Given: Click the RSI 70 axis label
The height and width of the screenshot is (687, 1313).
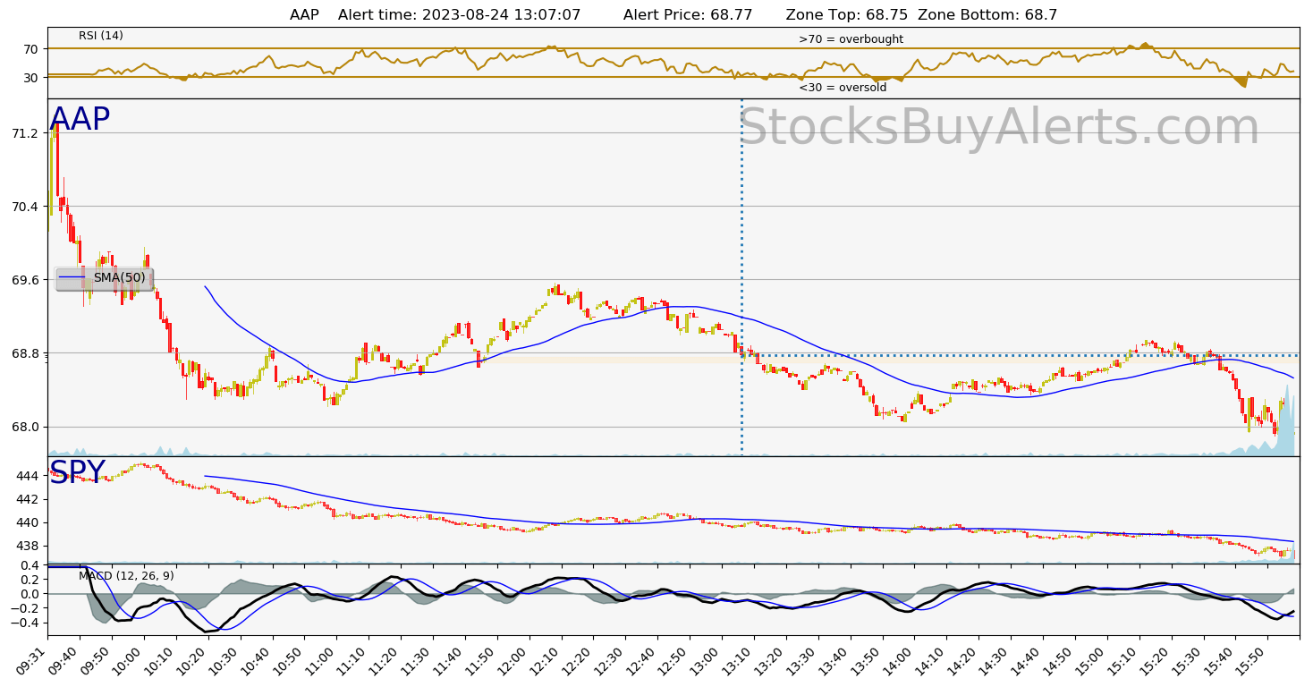Looking at the screenshot, I should (31, 48).
